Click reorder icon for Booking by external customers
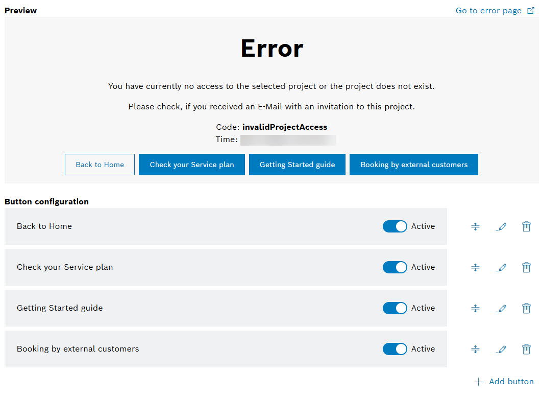Screen dimensions: 542x396 point(475,349)
